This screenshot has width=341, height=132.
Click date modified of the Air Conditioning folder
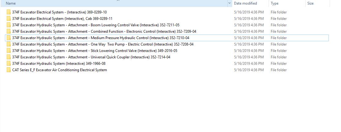coord(249,70)
